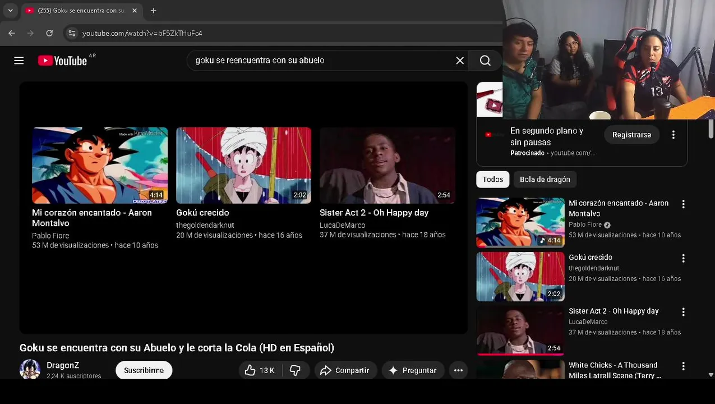Image resolution: width=715 pixels, height=404 pixels.
Task: Open more actions three-dot menu under video
Action: pos(458,370)
